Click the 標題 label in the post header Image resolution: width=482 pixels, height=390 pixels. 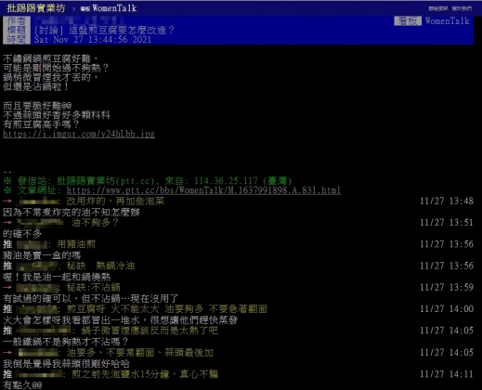[17, 30]
